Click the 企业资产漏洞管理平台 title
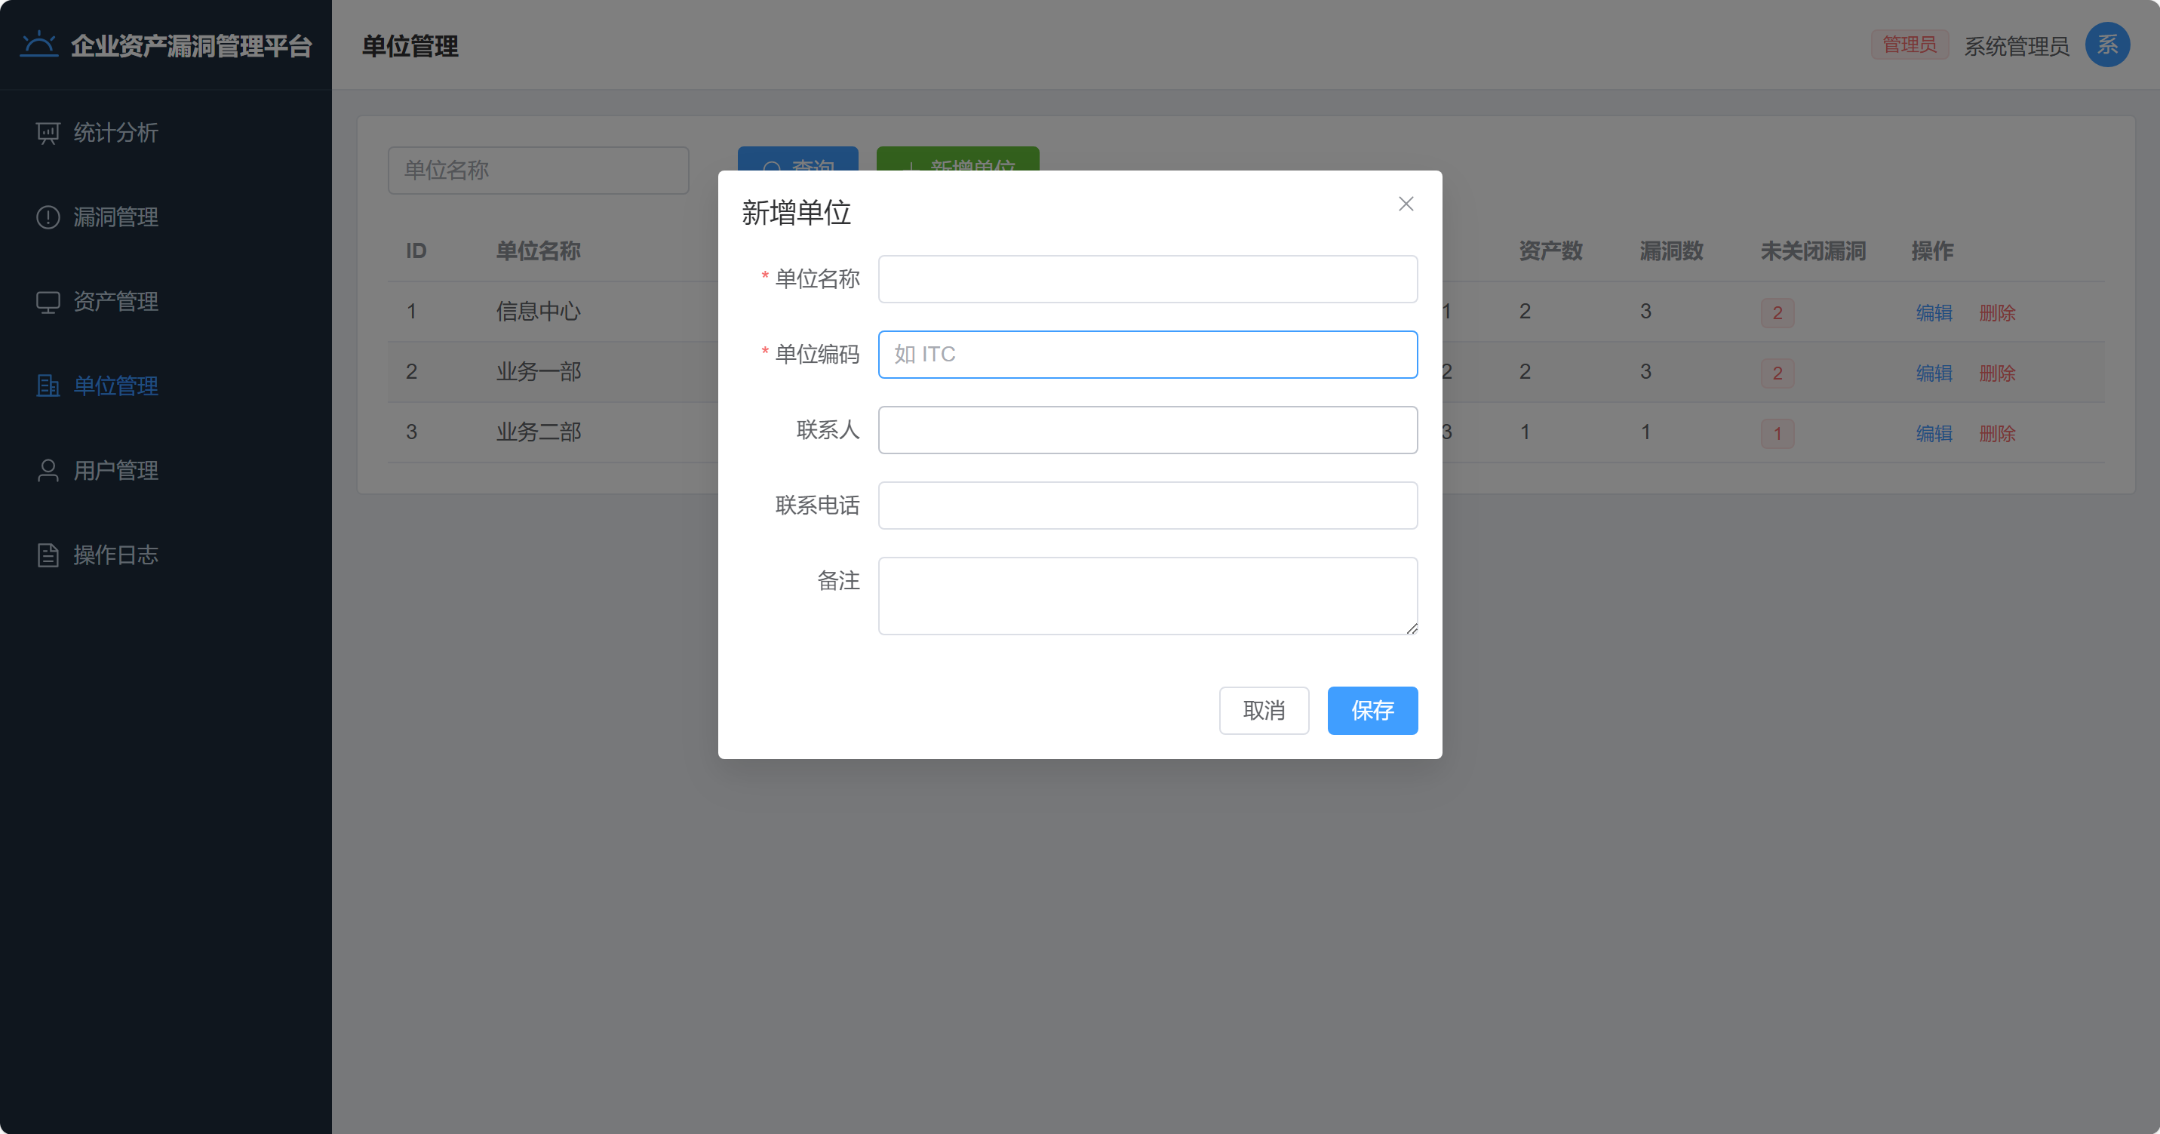 tap(191, 45)
